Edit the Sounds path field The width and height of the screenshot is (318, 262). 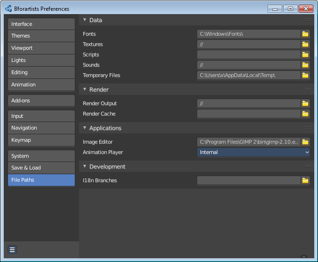click(249, 65)
